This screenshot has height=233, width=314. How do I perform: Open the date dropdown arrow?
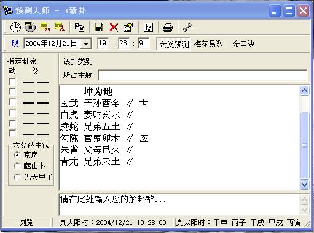(86, 44)
